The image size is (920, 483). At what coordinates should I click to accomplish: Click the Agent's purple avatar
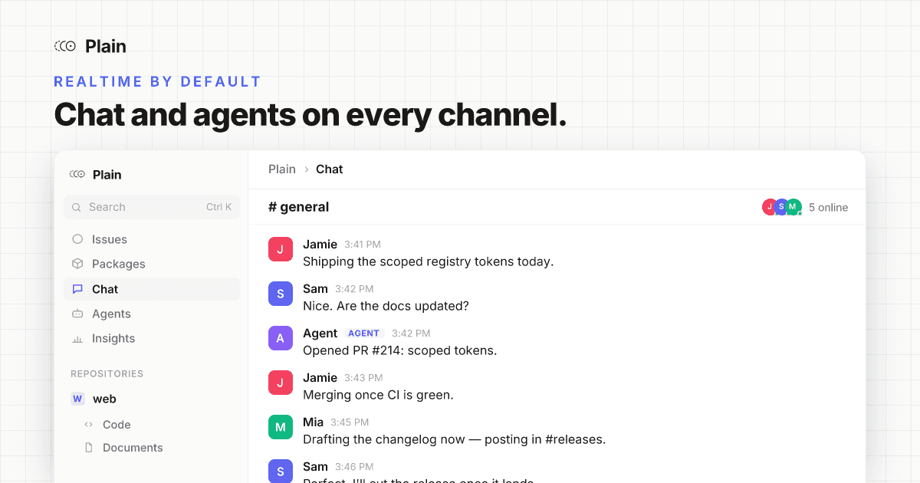point(281,338)
